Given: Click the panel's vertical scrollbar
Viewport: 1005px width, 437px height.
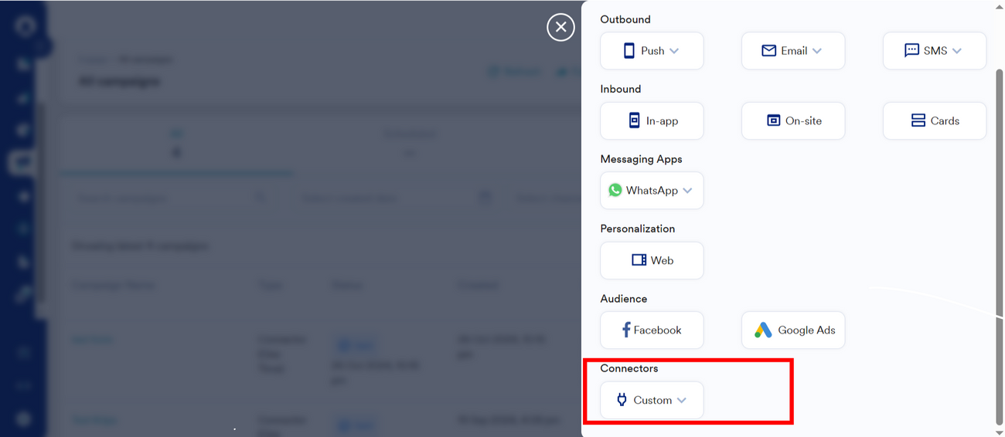Looking at the screenshot, I should [x=999, y=232].
